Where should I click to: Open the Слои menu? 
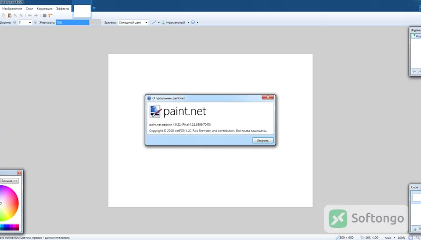tap(29, 8)
